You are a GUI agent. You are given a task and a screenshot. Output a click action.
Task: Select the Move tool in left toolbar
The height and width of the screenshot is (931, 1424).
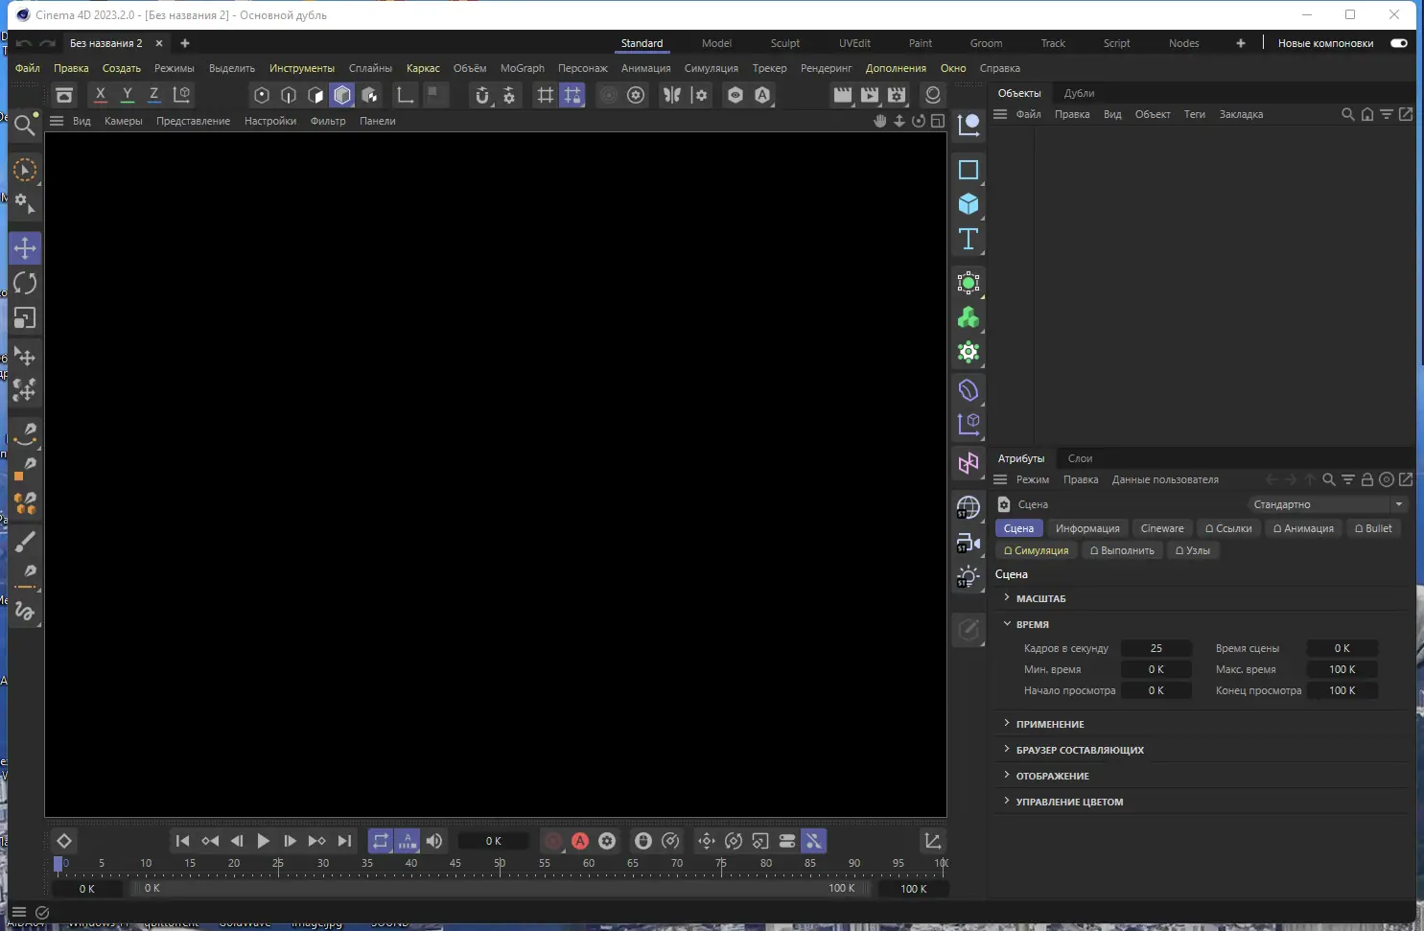25,248
